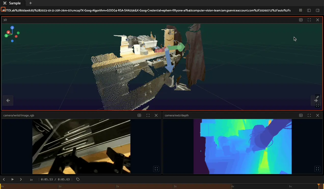
Task: Open the layout grid menu in top bar
Action: (x=301, y=10)
